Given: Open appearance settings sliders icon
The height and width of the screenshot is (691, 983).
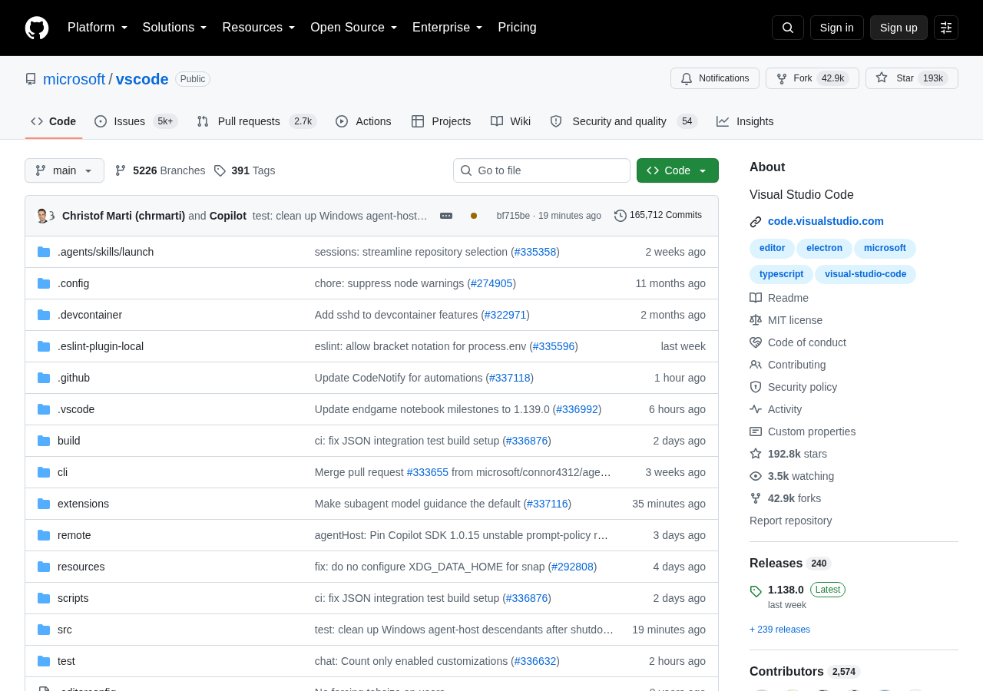Looking at the screenshot, I should pyautogui.click(x=946, y=28).
